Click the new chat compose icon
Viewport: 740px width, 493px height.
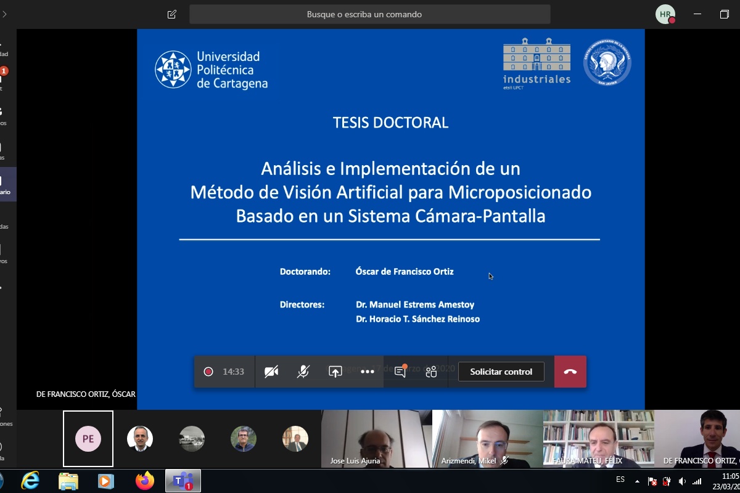tap(172, 14)
